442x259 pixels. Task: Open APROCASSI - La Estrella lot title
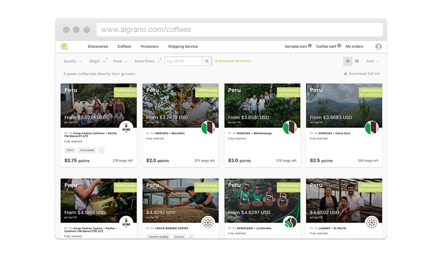point(250,228)
